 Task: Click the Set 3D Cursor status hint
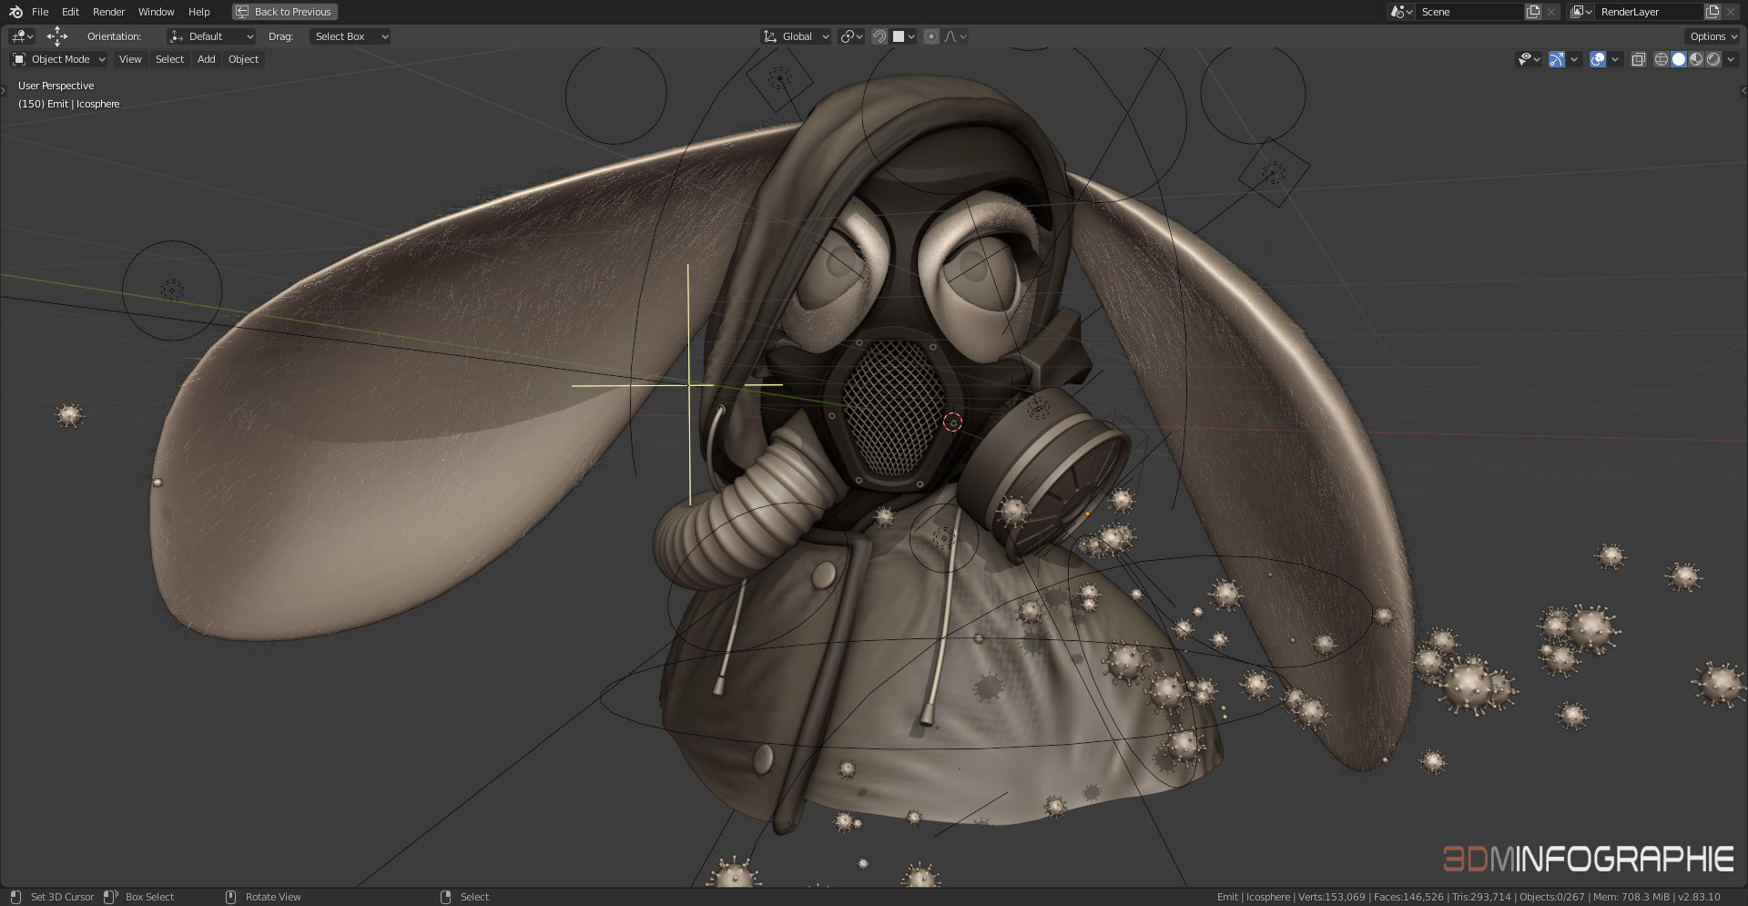point(62,897)
